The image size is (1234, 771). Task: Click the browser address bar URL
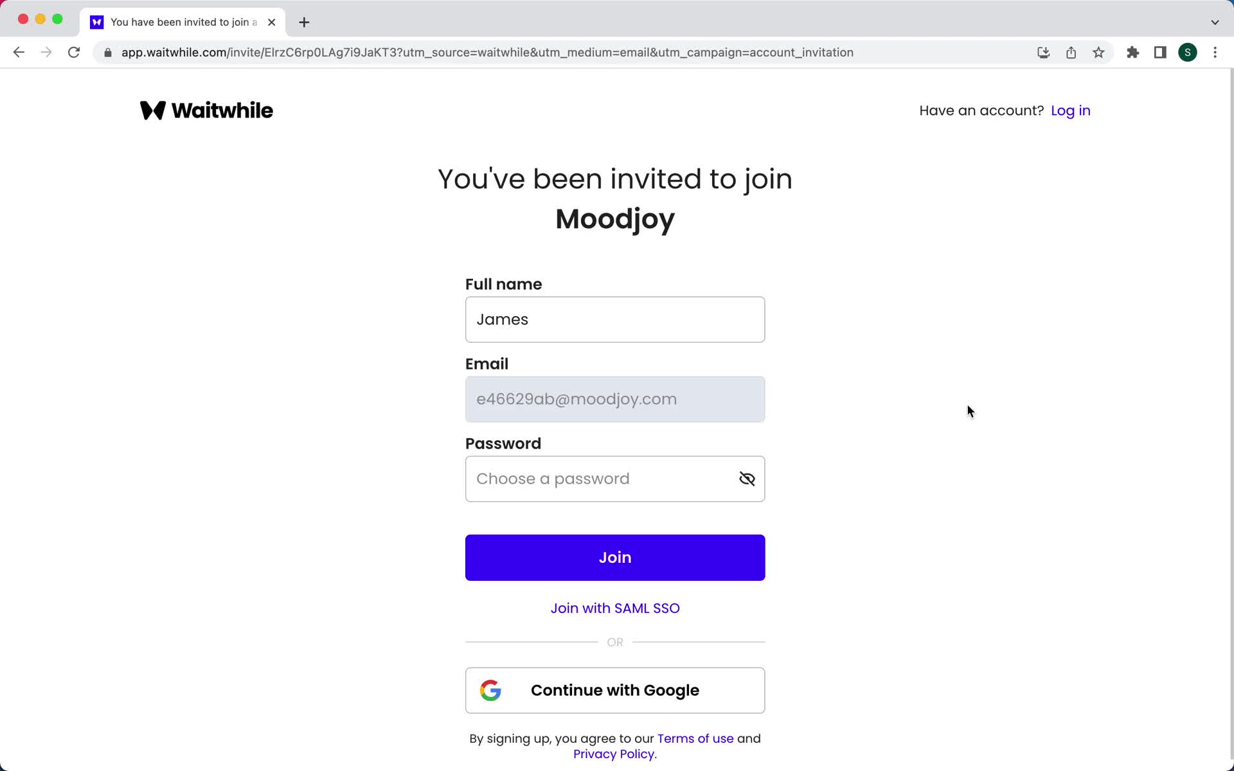click(x=487, y=53)
